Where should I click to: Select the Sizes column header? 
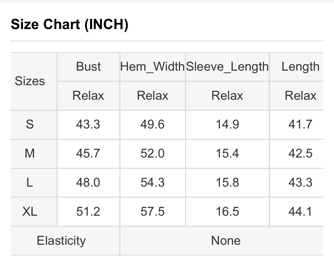coord(30,81)
